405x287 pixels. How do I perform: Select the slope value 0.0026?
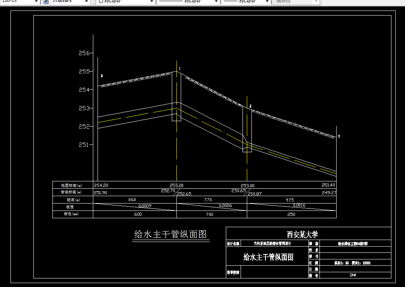point(225,206)
